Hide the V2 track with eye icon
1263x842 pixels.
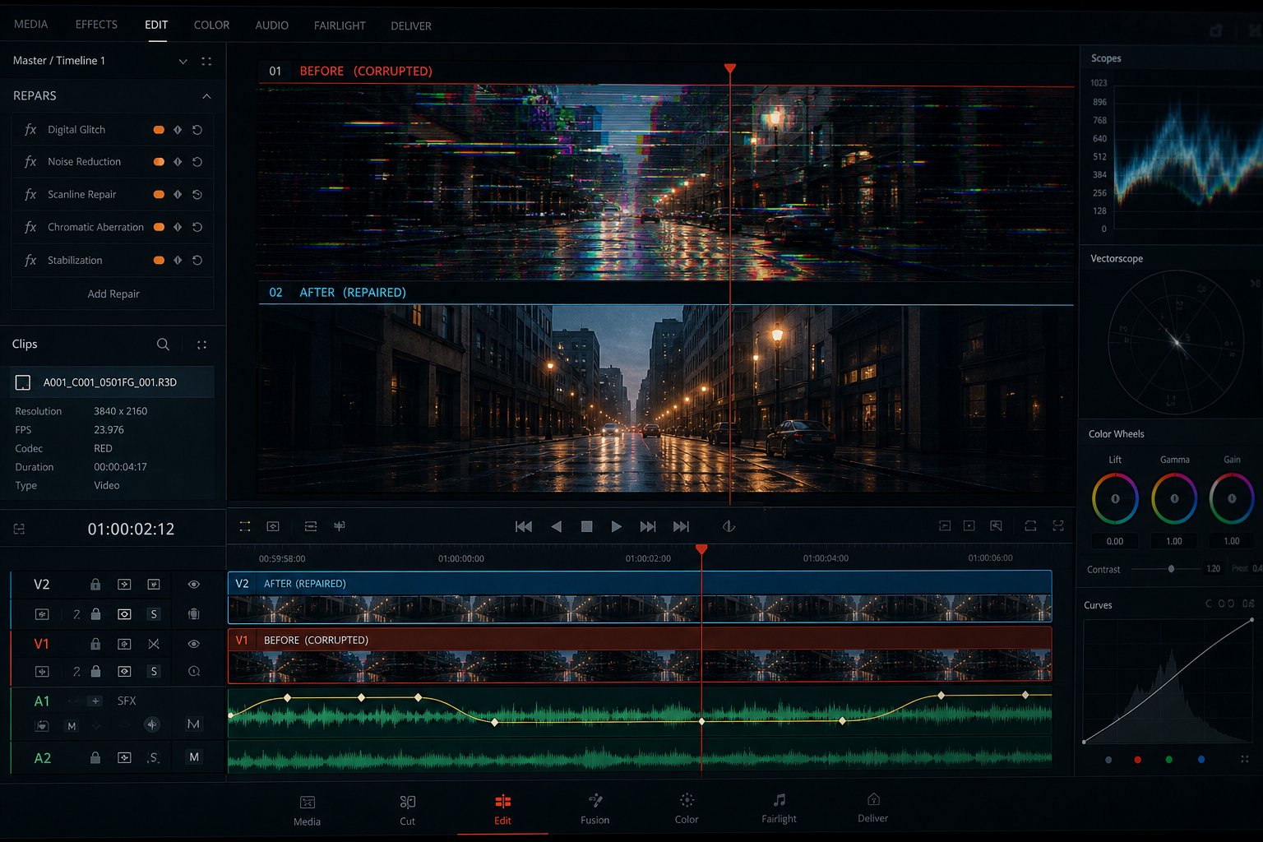tap(193, 585)
